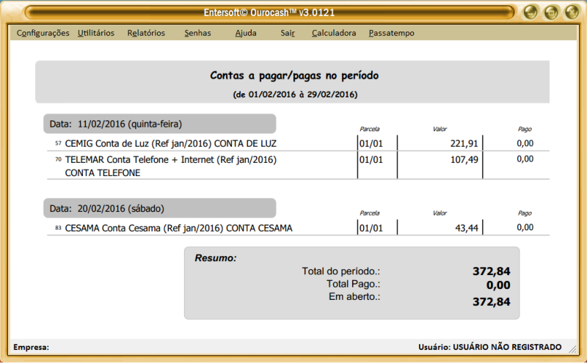Click the CESAMA value 43,44

[467, 227]
